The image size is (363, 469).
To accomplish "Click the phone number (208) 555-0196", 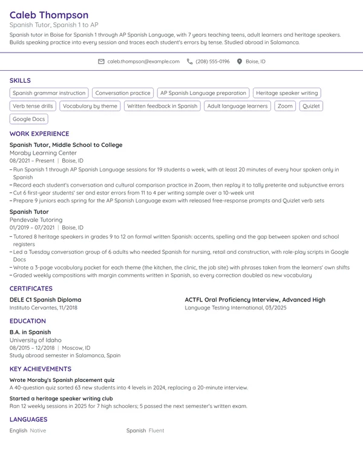I will pyautogui.click(x=212, y=61).
